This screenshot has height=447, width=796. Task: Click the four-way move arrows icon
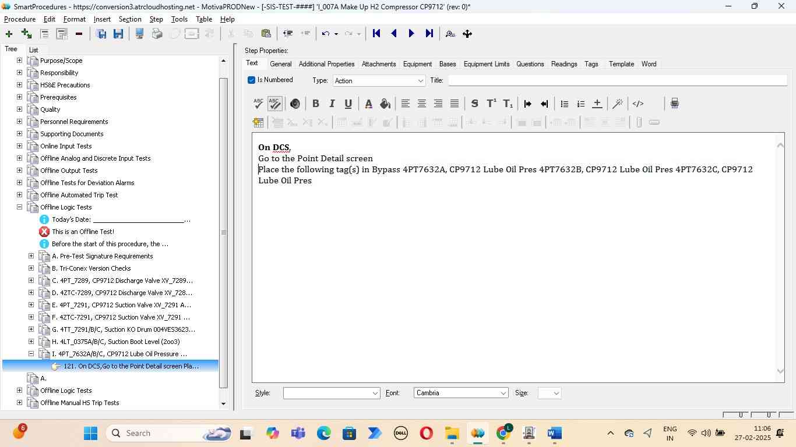pos(467,34)
